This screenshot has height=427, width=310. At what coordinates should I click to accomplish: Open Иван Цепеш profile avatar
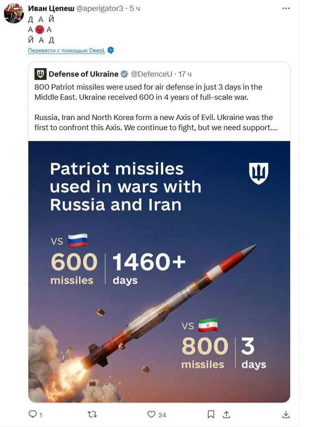click(x=14, y=14)
